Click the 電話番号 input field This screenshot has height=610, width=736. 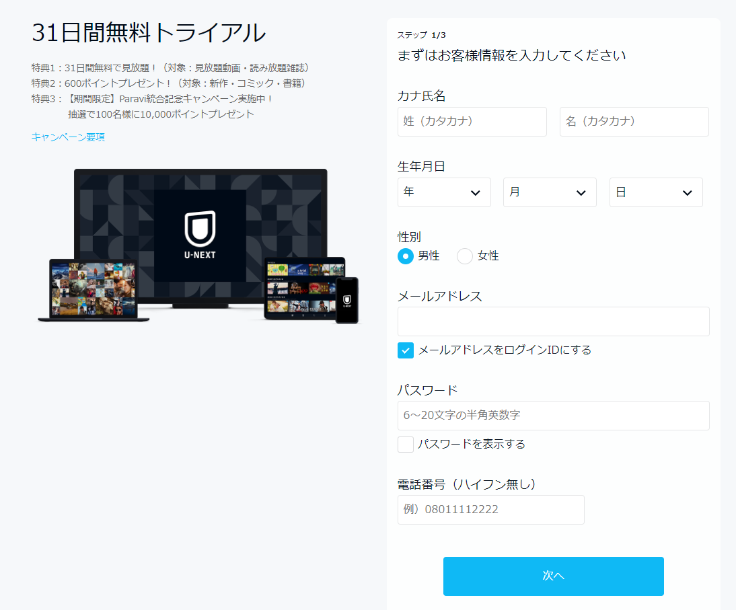(x=490, y=510)
